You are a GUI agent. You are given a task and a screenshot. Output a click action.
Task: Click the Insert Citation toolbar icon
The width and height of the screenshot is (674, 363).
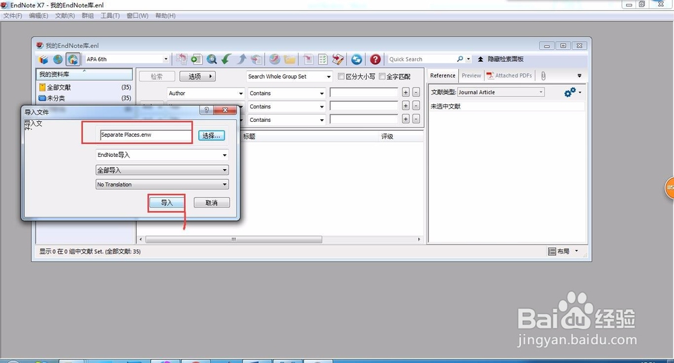pyautogui.click(x=308, y=59)
